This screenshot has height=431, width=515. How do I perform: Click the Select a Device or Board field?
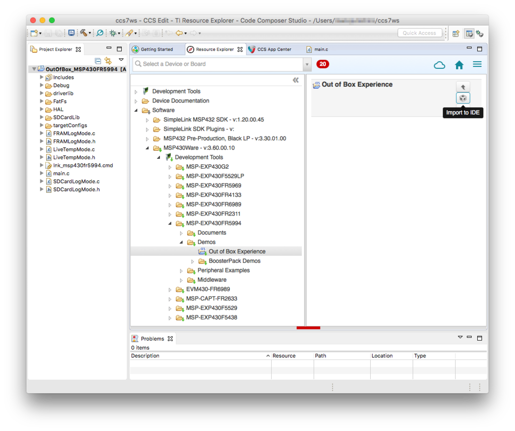pos(218,64)
